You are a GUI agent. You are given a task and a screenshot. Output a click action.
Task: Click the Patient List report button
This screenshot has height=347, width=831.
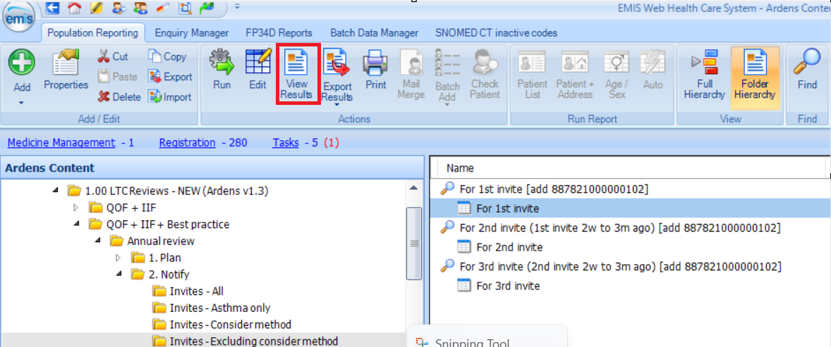tap(532, 74)
